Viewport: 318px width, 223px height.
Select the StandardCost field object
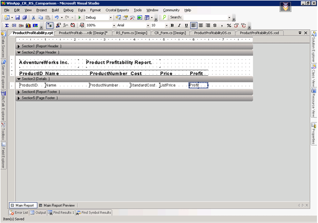click(x=143, y=85)
